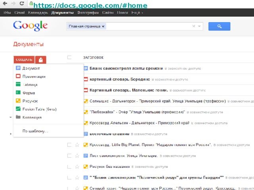Star Бланк самоконтроля Поэтический редут row
Image resolution: width=254 pixels, height=190 pixels.
[77, 178]
